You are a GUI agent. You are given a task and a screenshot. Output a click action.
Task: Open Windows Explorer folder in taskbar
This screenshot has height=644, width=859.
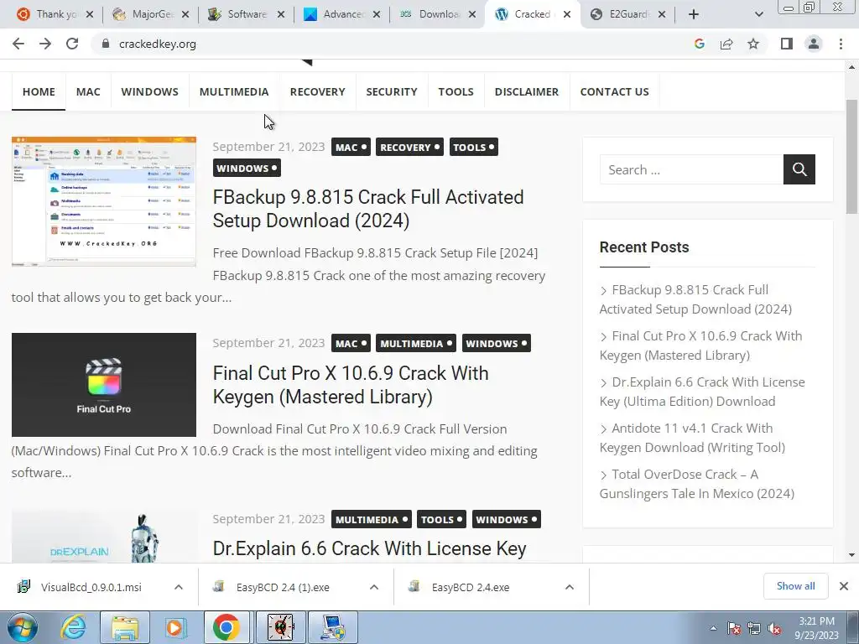click(125, 627)
